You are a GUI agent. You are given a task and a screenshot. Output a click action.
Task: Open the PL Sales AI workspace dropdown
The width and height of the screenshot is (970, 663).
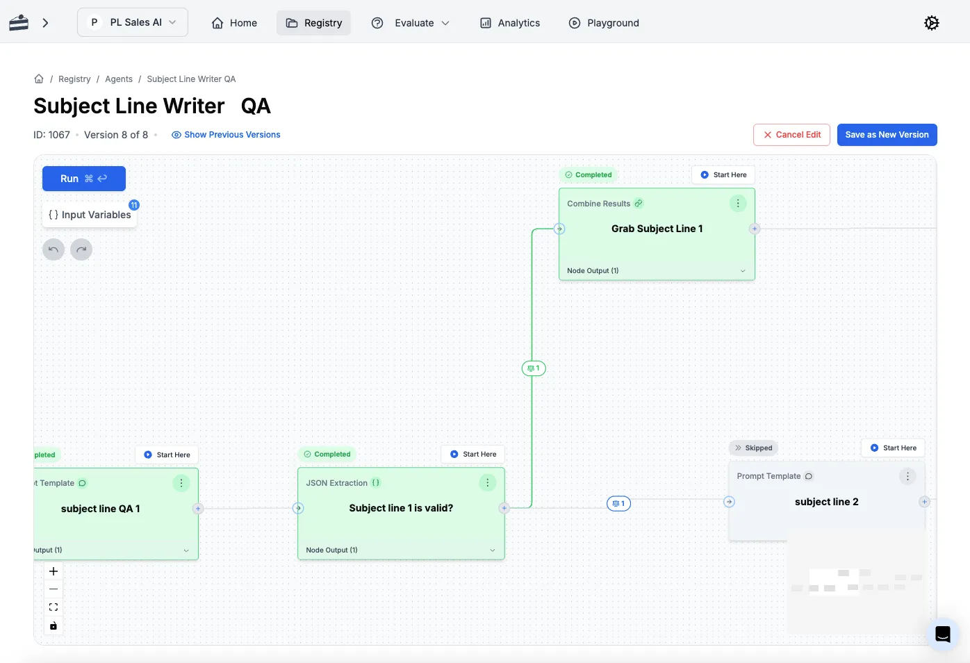coord(133,22)
